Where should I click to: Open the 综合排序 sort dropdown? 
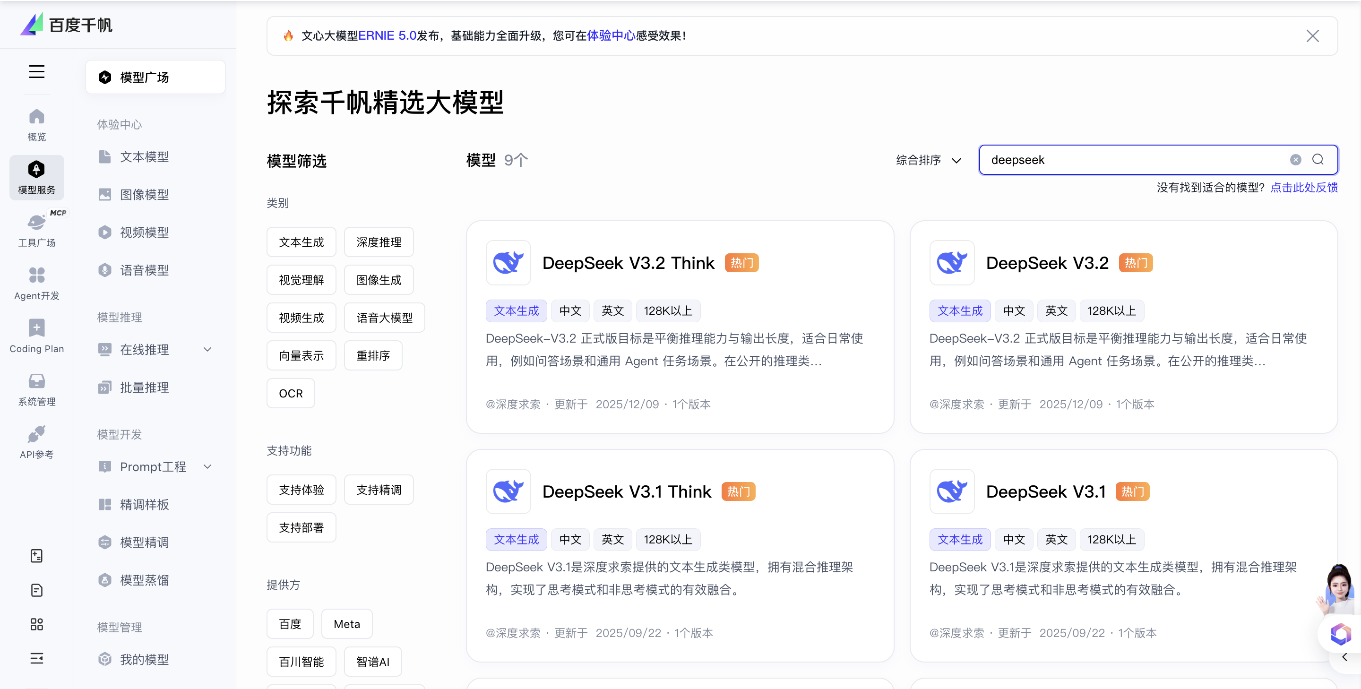[x=928, y=160]
